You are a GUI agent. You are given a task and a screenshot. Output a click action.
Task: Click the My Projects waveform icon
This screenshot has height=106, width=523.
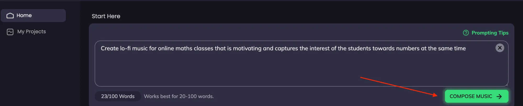click(10, 32)
